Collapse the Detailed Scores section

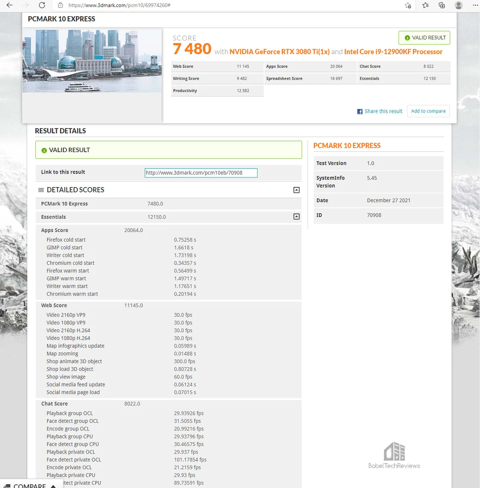pos(296,190)
